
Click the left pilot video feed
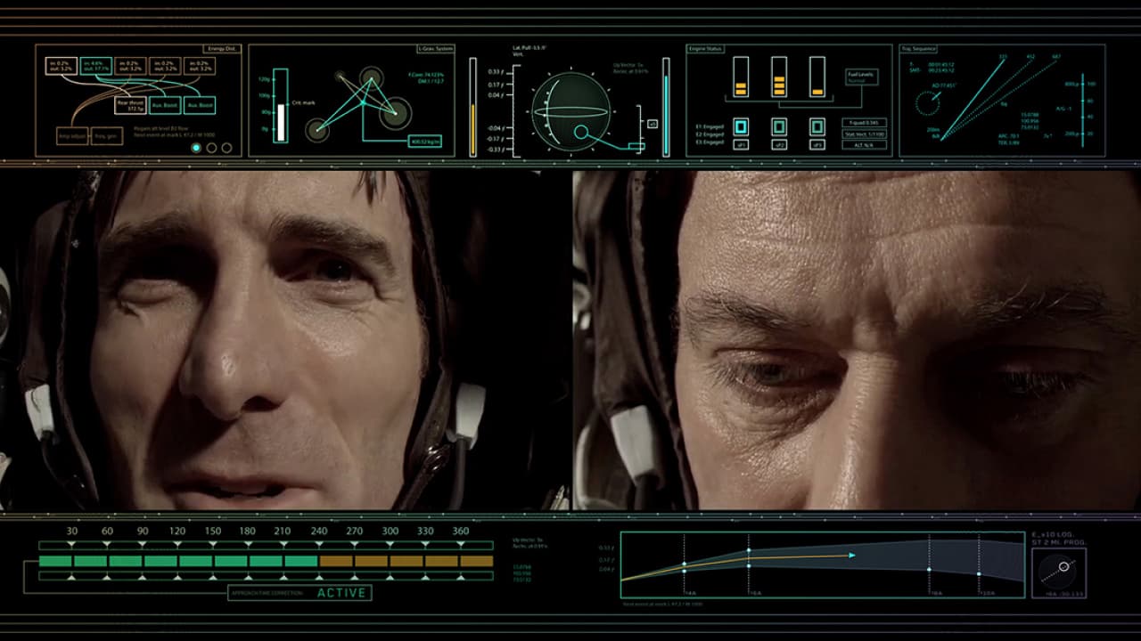[284, 340]
